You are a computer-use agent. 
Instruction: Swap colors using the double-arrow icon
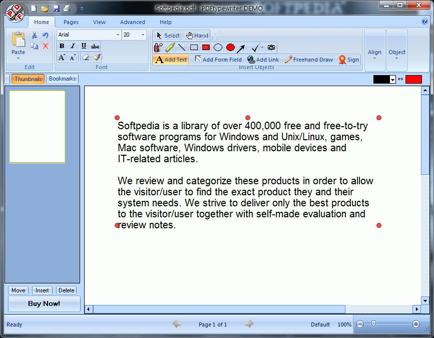coord(400,79)
